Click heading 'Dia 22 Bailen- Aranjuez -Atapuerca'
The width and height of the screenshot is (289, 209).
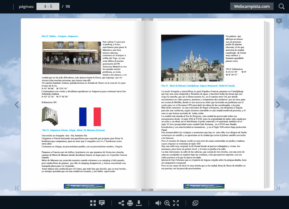point(60,36)
